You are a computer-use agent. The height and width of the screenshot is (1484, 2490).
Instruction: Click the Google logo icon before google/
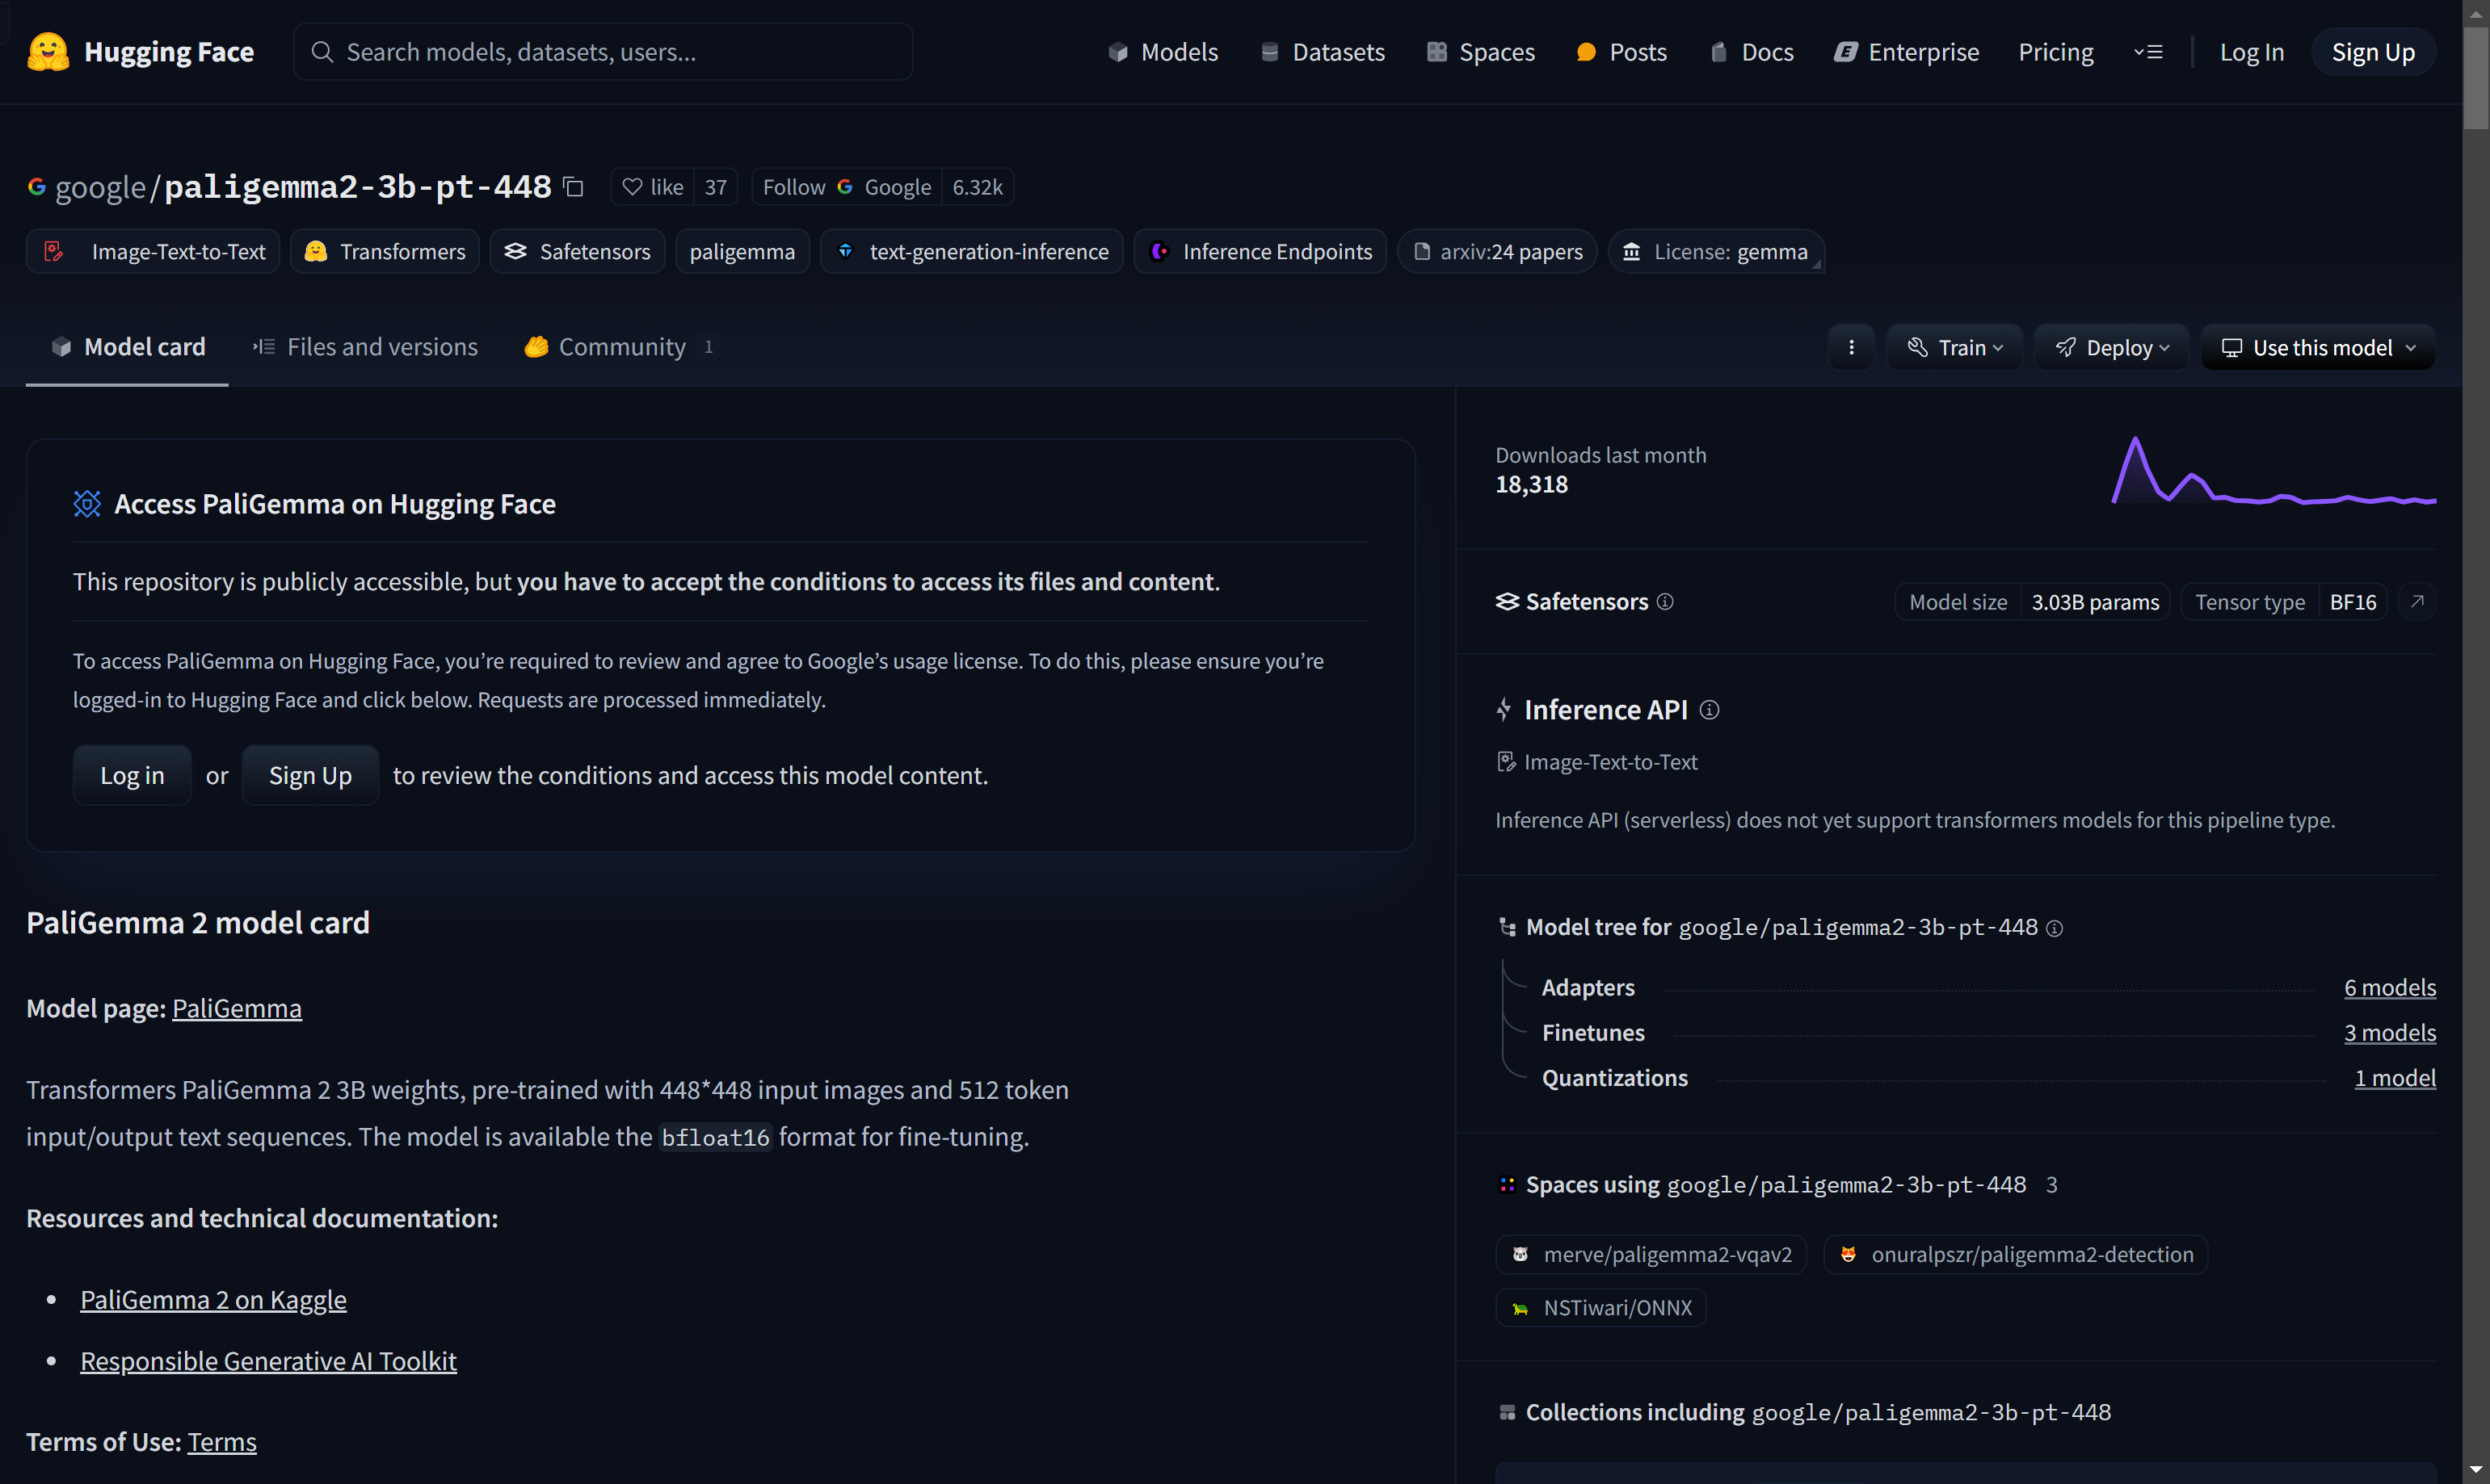pyautogui.click(x=37, y=187)
